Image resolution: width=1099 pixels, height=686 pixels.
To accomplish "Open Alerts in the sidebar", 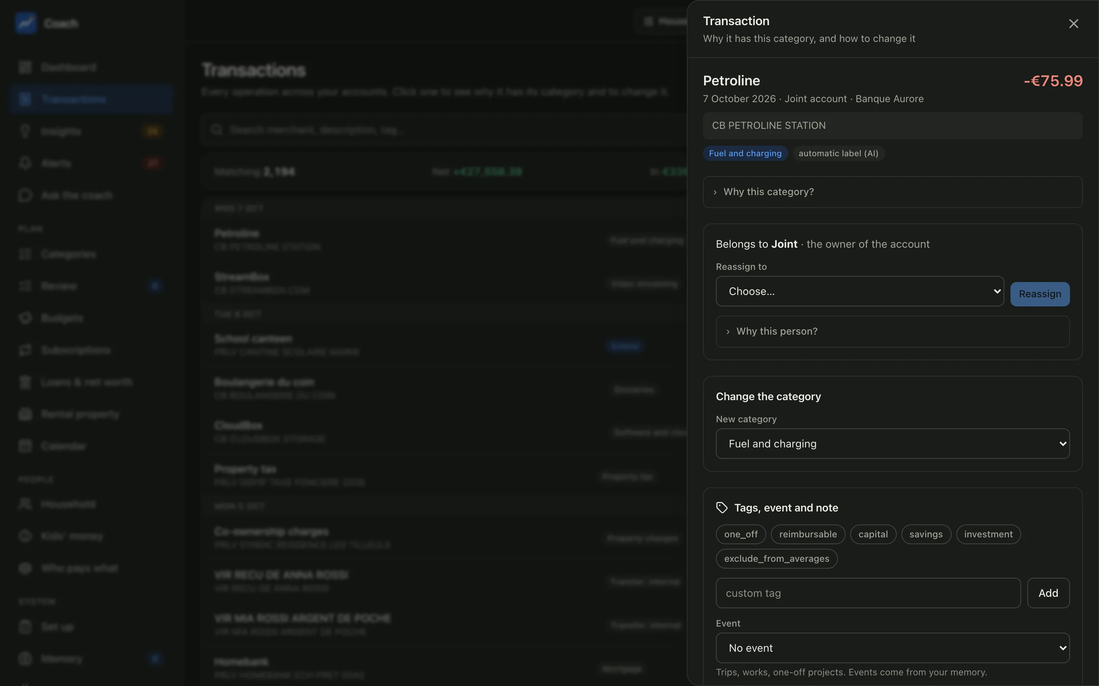I will 91,163.
